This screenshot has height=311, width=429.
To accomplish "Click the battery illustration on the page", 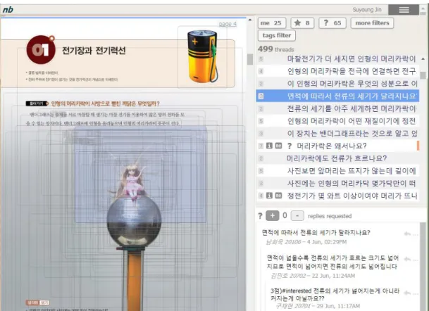I will (x=202, y=57).
